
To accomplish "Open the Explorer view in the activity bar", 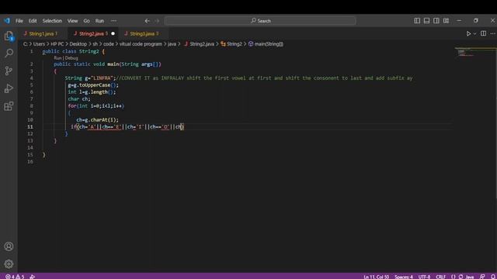I will point(9,36).
